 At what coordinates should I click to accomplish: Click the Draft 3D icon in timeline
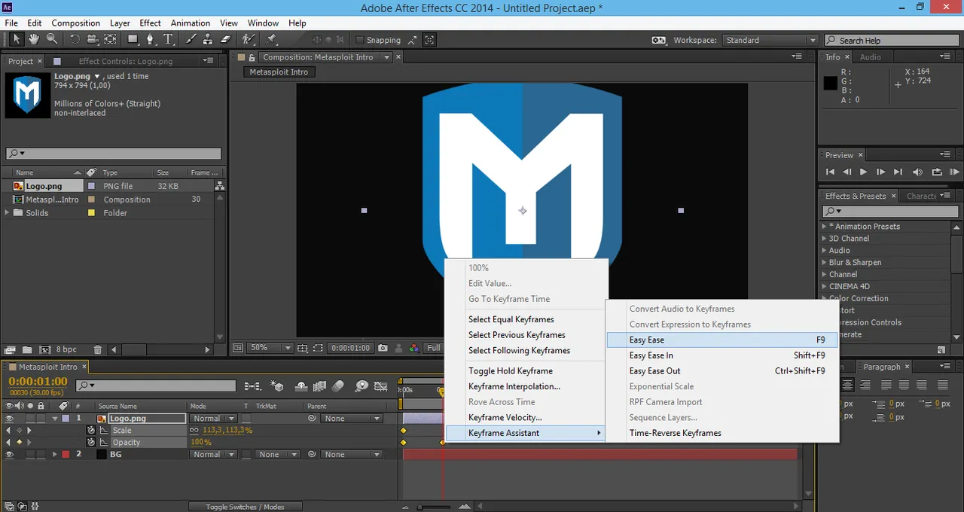click(x=278, y=386)
